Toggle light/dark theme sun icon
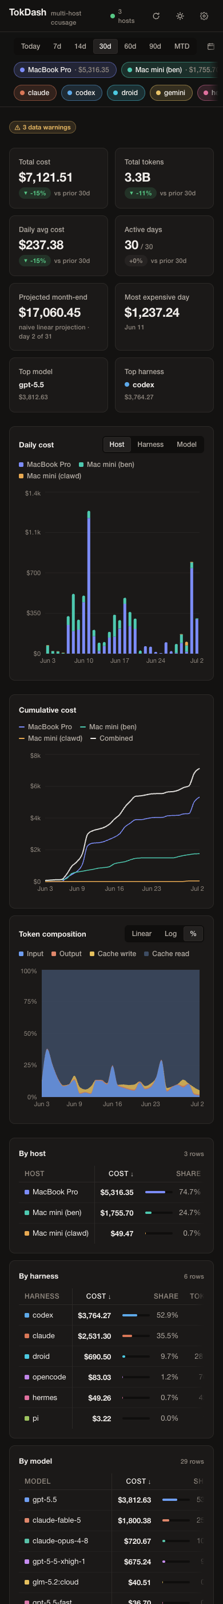The height and width of the screenshot is (1604, 223). coord(180,16)
